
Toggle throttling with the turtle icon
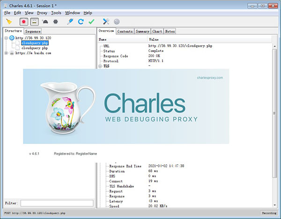45,22
